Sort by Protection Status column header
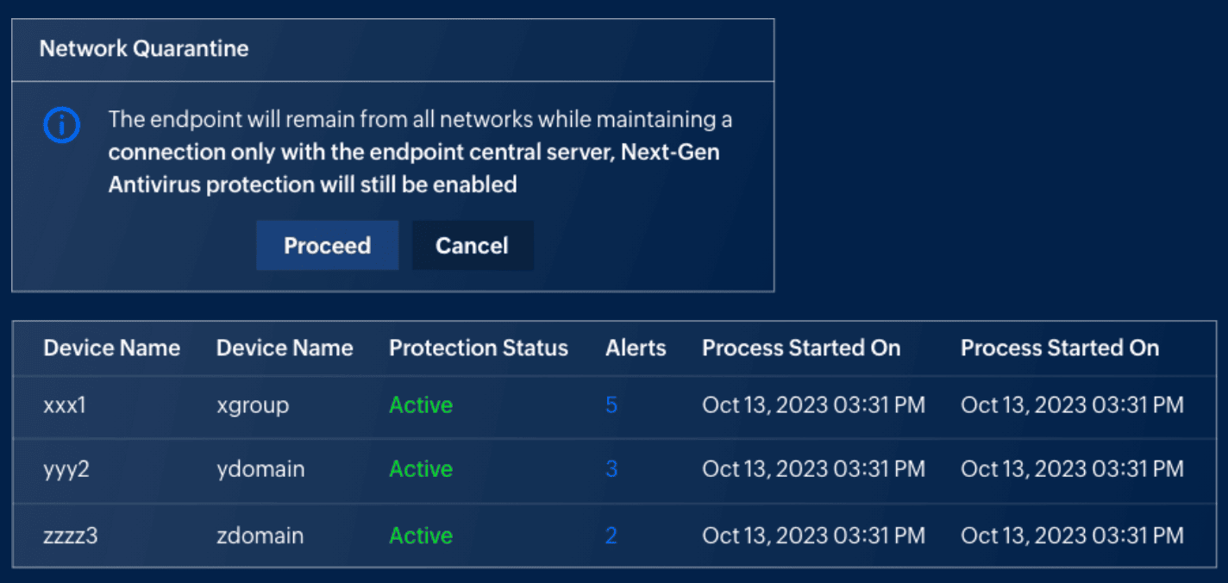Viewport: 1228px width, 583px height. tap(479, 348)
